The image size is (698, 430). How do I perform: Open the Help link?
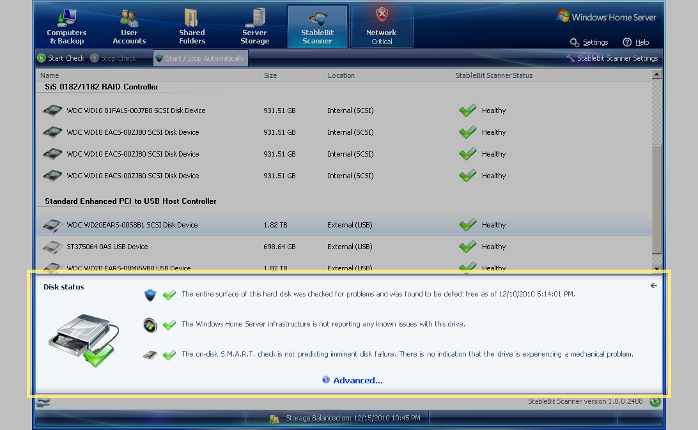pyautogui.click(x=636, y=42)
